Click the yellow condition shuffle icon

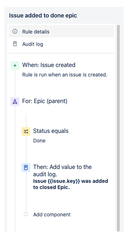(26, 131)
